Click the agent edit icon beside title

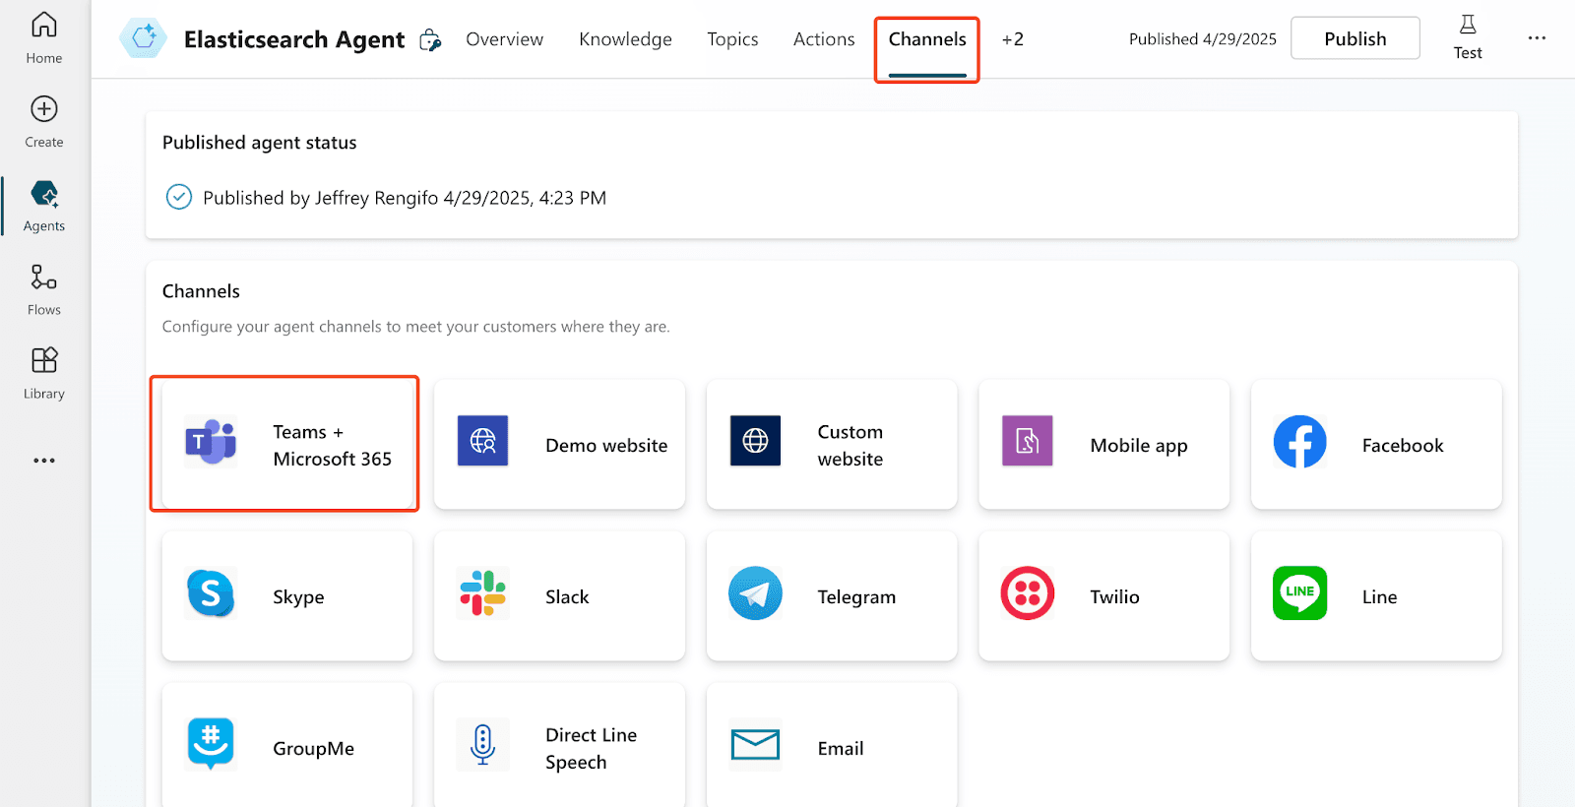[430, 40]
